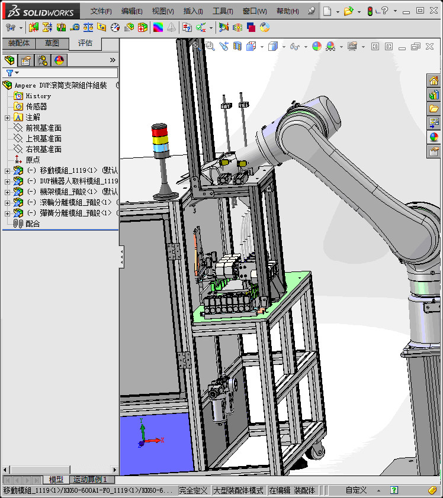This screenshot has height=498, width=443.
Task: Open Appearances tab in the task pane
Action: point(434,137)
